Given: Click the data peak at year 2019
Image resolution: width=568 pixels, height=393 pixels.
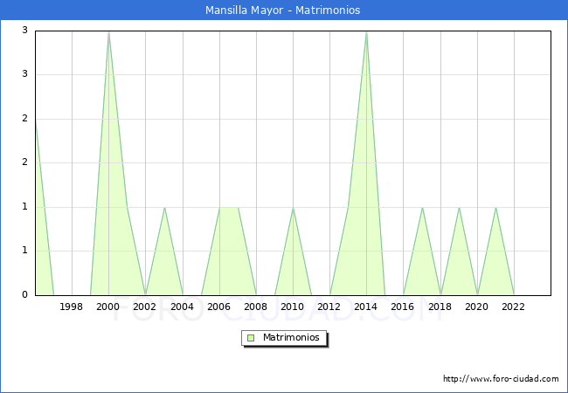Looking at the screenshot, I should click(x=460, y=208).
